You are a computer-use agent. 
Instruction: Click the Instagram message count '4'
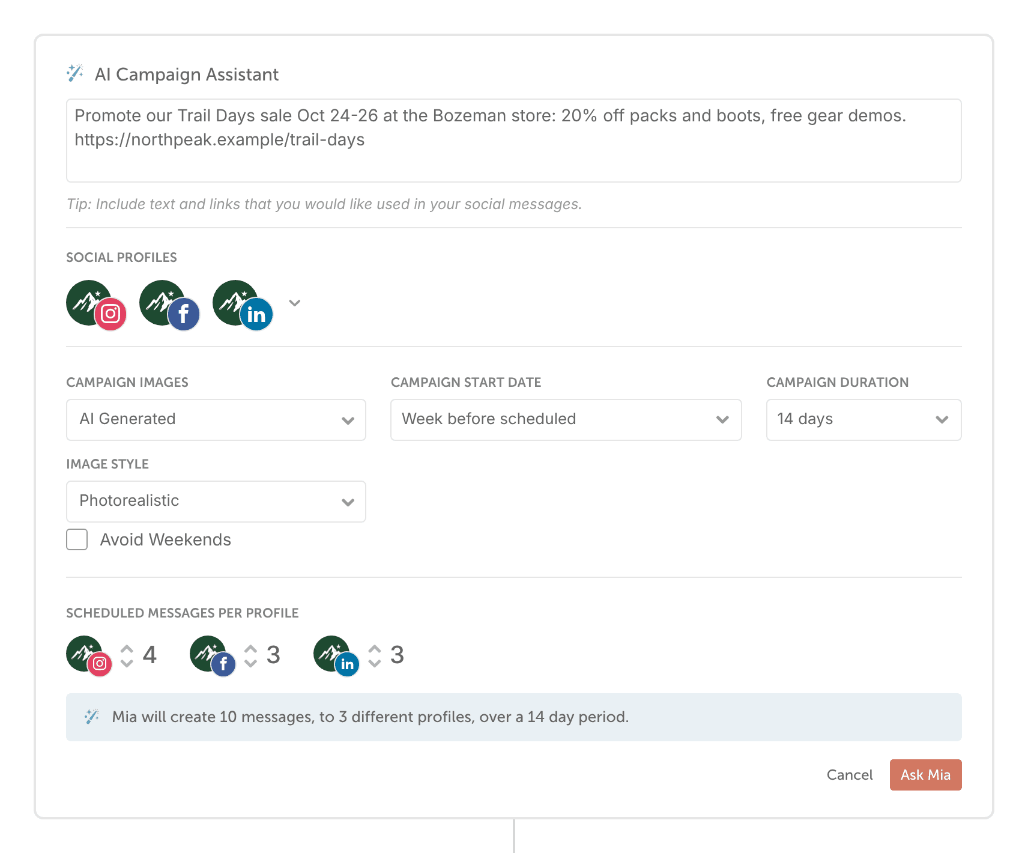(x=150, y=655)
